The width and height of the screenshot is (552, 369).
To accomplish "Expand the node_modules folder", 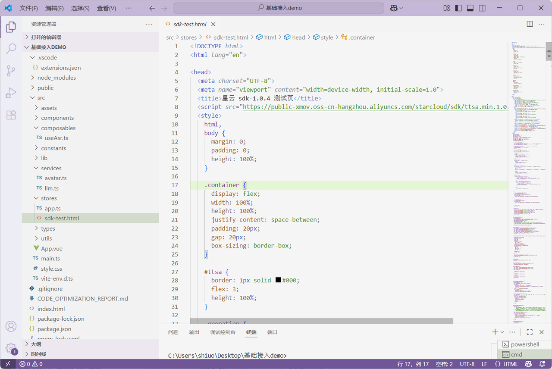I will tap(56, 78).
